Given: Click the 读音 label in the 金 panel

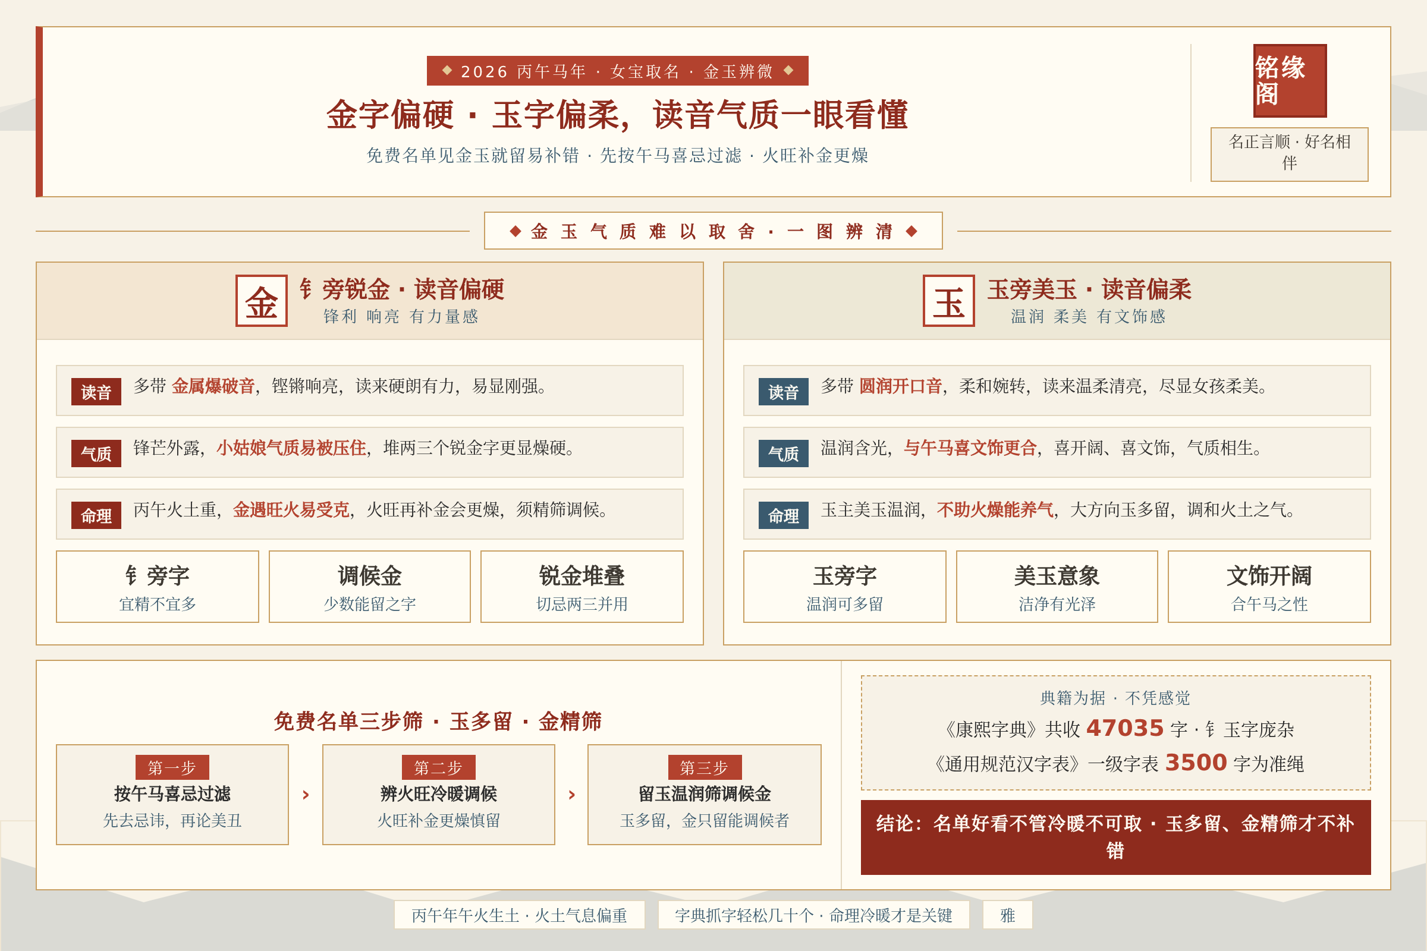Looking at the screenshot, I should pyautogui.click(x=96, y=392).
